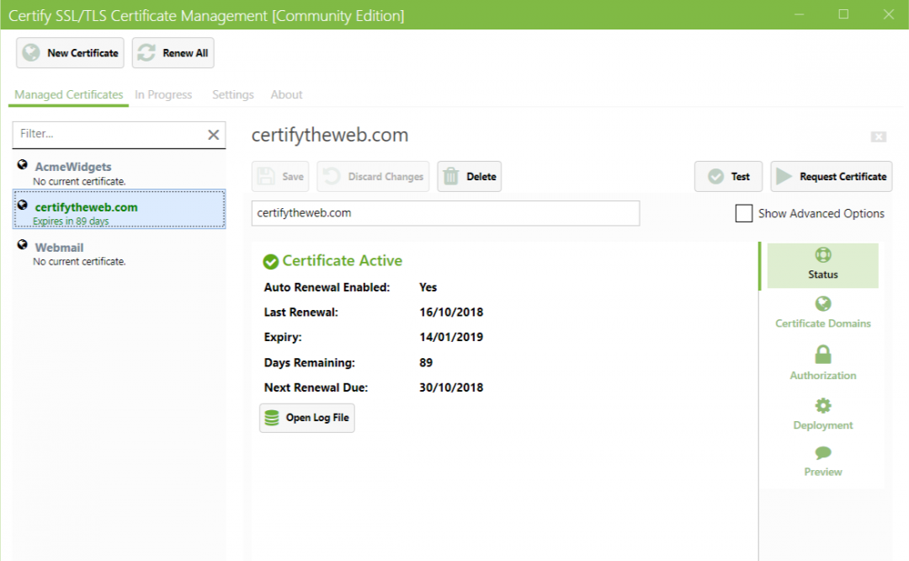
Task: Click the Expiry date 14/01/2019
Action: [451, 337]
